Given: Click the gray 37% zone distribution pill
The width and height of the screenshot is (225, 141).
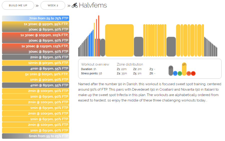Looking at the screenshot, I should (171, 71).
